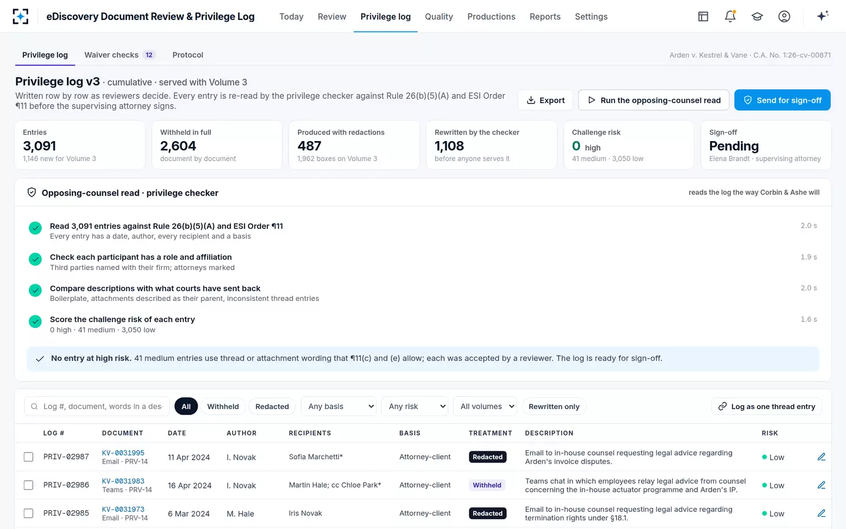Toggle the Rewritten only filter
This screenshot has height=529, width=846.
[x=554, y=406]
